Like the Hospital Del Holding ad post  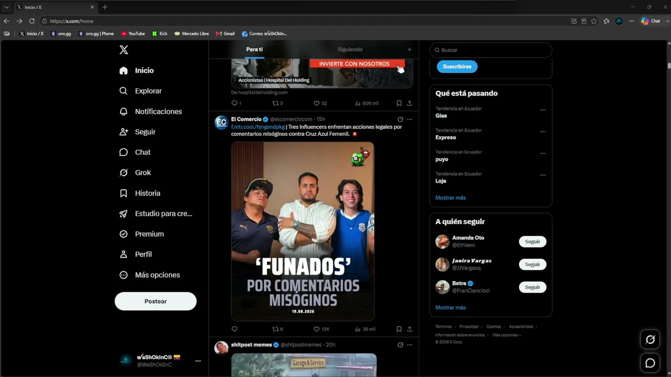(x=320, y=103)
